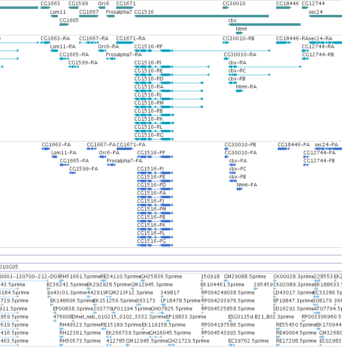Click transcript Lsm11-RA
The image size is (342, 347).
(x=63, y=47)
